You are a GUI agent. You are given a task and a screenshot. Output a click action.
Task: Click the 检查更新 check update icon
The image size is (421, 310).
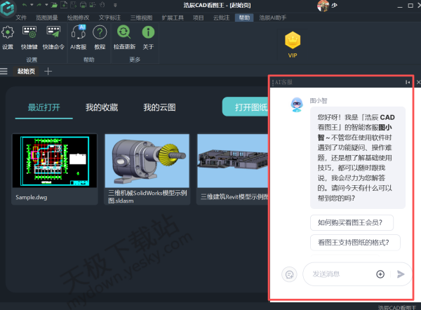point(124,32)
